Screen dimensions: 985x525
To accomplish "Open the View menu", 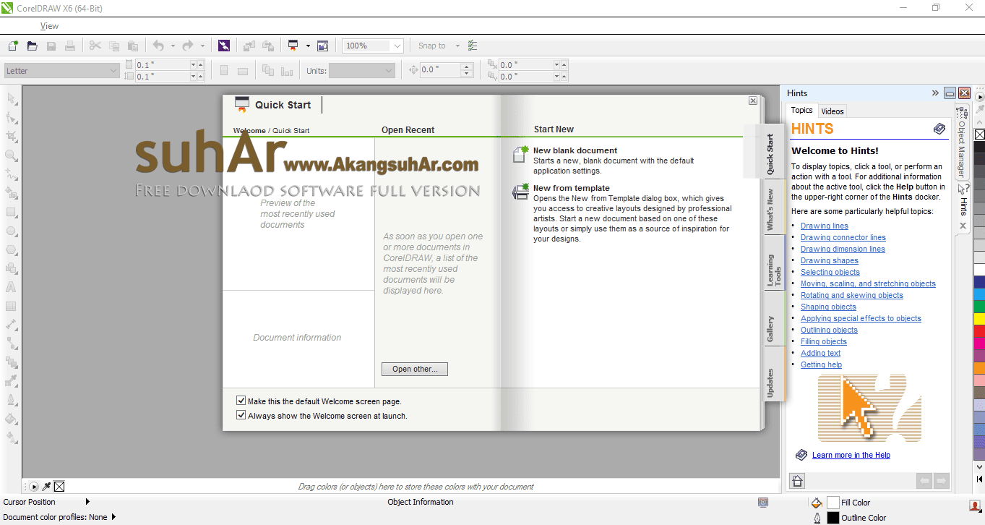I will [x=50, y=26].
